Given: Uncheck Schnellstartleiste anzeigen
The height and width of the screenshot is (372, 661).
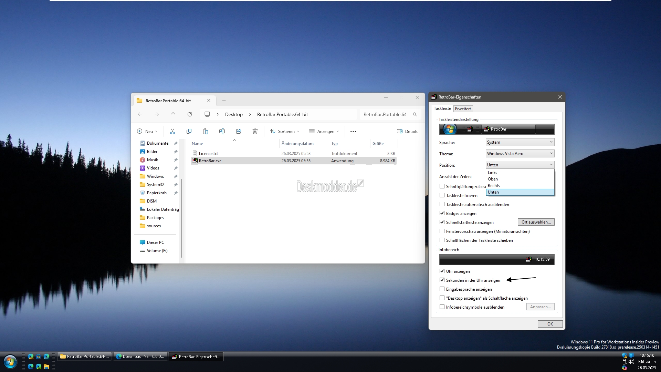Looking at the screenshot, I should click(442, 222).
